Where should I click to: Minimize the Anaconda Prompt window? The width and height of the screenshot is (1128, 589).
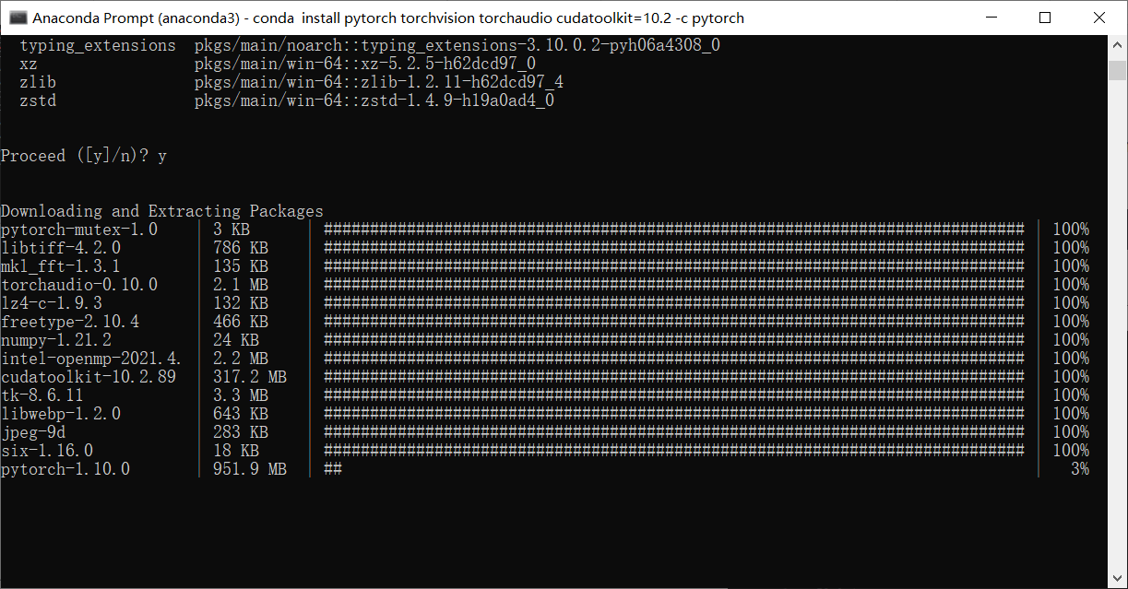(x=991, y=18)
